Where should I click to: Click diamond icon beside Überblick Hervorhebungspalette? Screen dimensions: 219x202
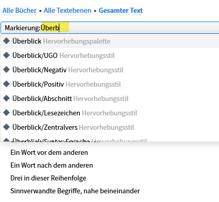[7, 41]
